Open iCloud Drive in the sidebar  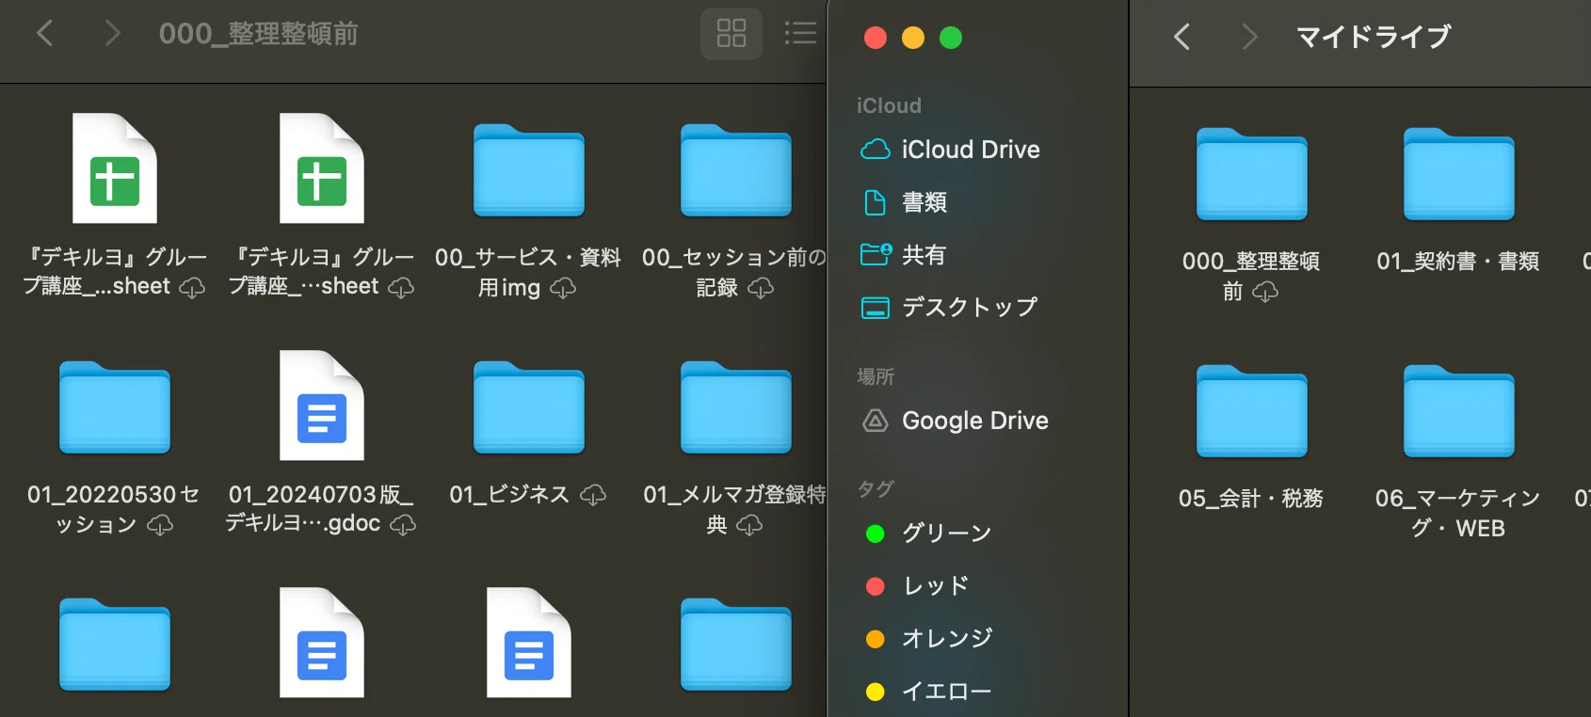click(951, 150)
